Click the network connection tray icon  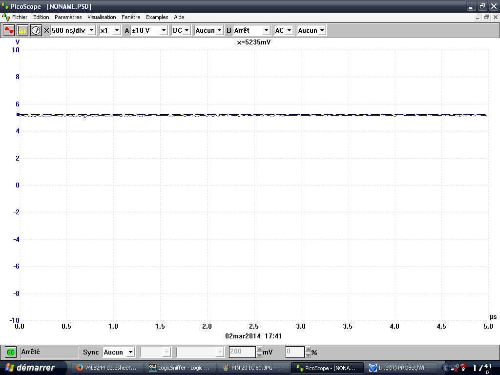click(454, 368)
